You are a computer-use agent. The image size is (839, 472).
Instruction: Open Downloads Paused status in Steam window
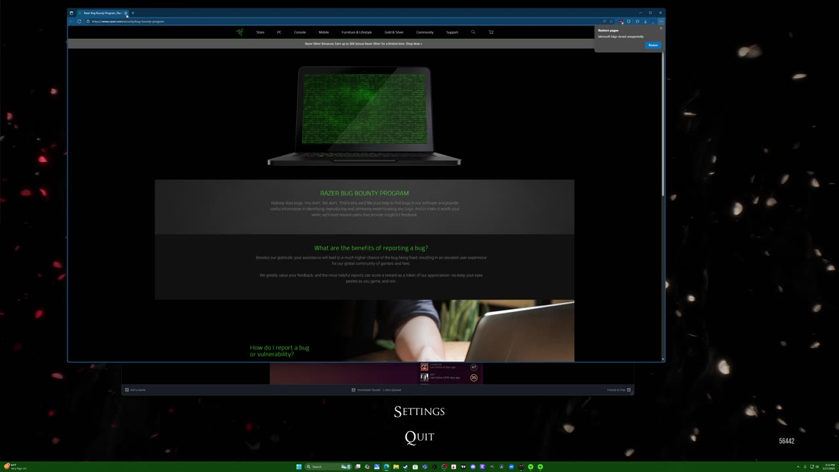(x=376, y=390)
